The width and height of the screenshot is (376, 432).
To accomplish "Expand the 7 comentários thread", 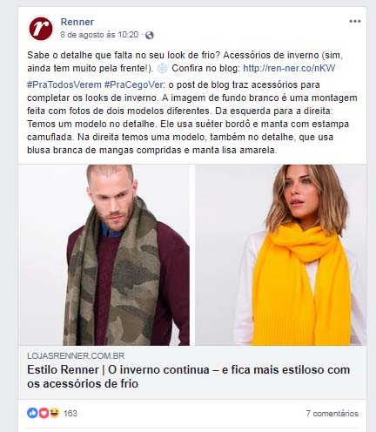I will coord(332,413).
